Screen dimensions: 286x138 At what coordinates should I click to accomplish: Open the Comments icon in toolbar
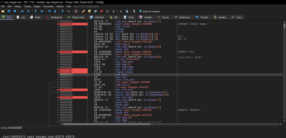(x=89, y=11)
